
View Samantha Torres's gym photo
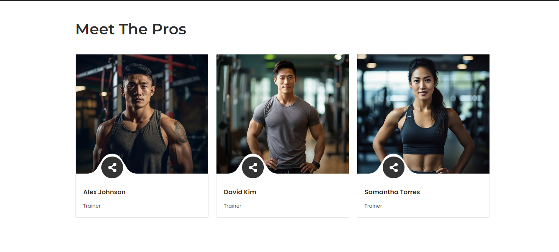[423, 109]
